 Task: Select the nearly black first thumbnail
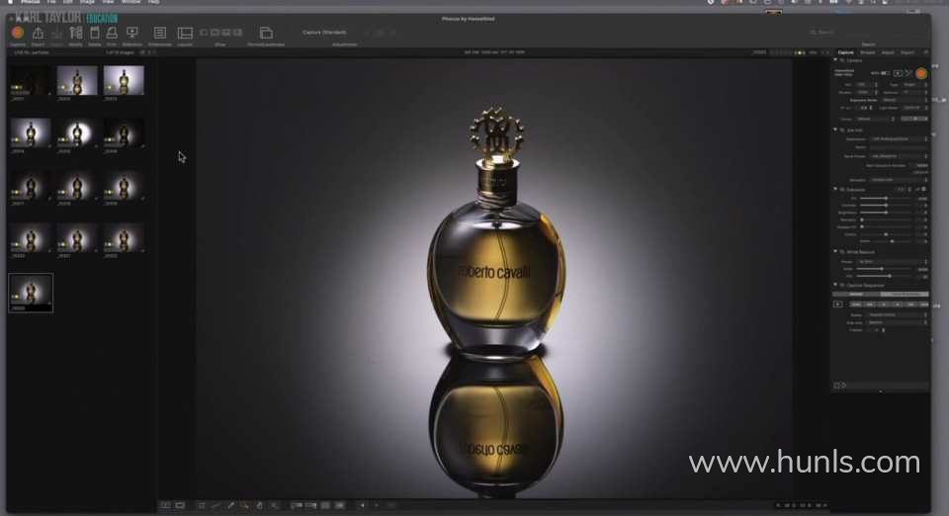[x=29, y=82]
